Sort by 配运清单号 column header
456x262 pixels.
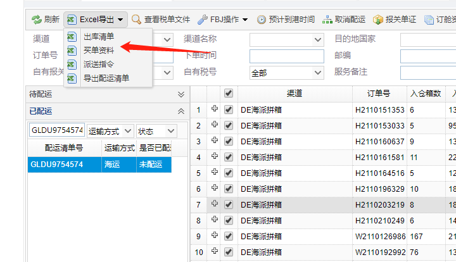click(64, 148)
